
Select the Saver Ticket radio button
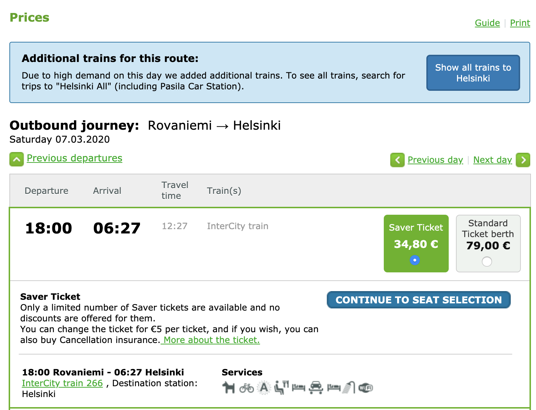coord(415,260)
